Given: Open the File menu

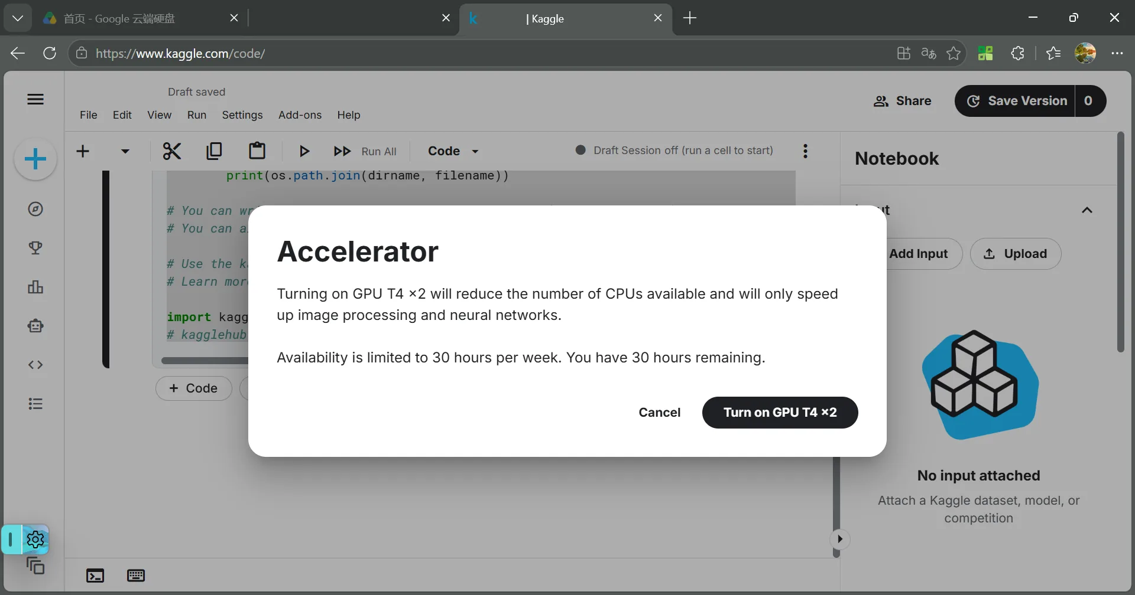Looking at the screenshot, I should point(89,115).
